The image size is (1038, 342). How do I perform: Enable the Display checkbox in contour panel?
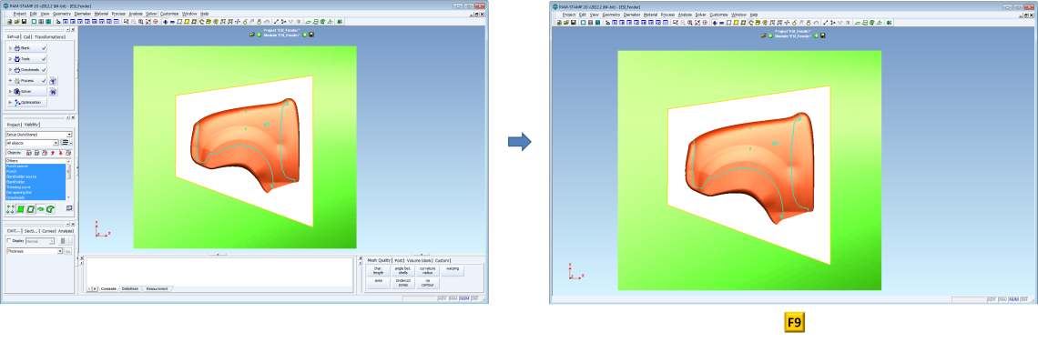pyautogui.click(x=9, y=241)
